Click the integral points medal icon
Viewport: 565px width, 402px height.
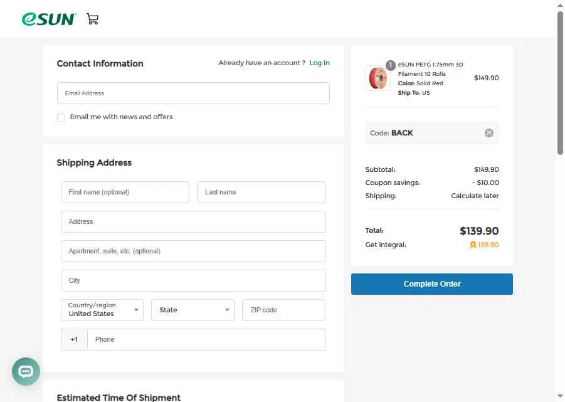tap(473, 245)
